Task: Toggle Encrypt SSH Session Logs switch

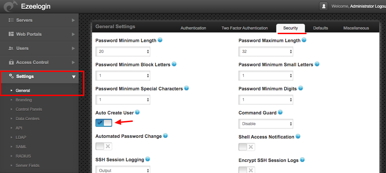Action: [247, 170]
